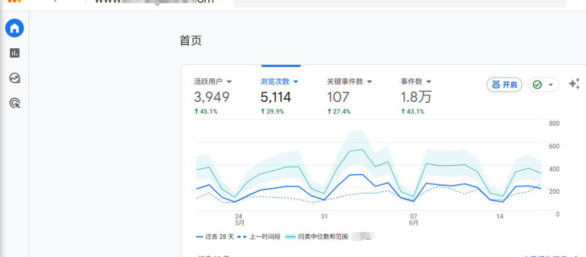Click the 07 6月 axis date label
Viewport: 586px width, 257px height.
pyautogui.click(x=413, y=219)
